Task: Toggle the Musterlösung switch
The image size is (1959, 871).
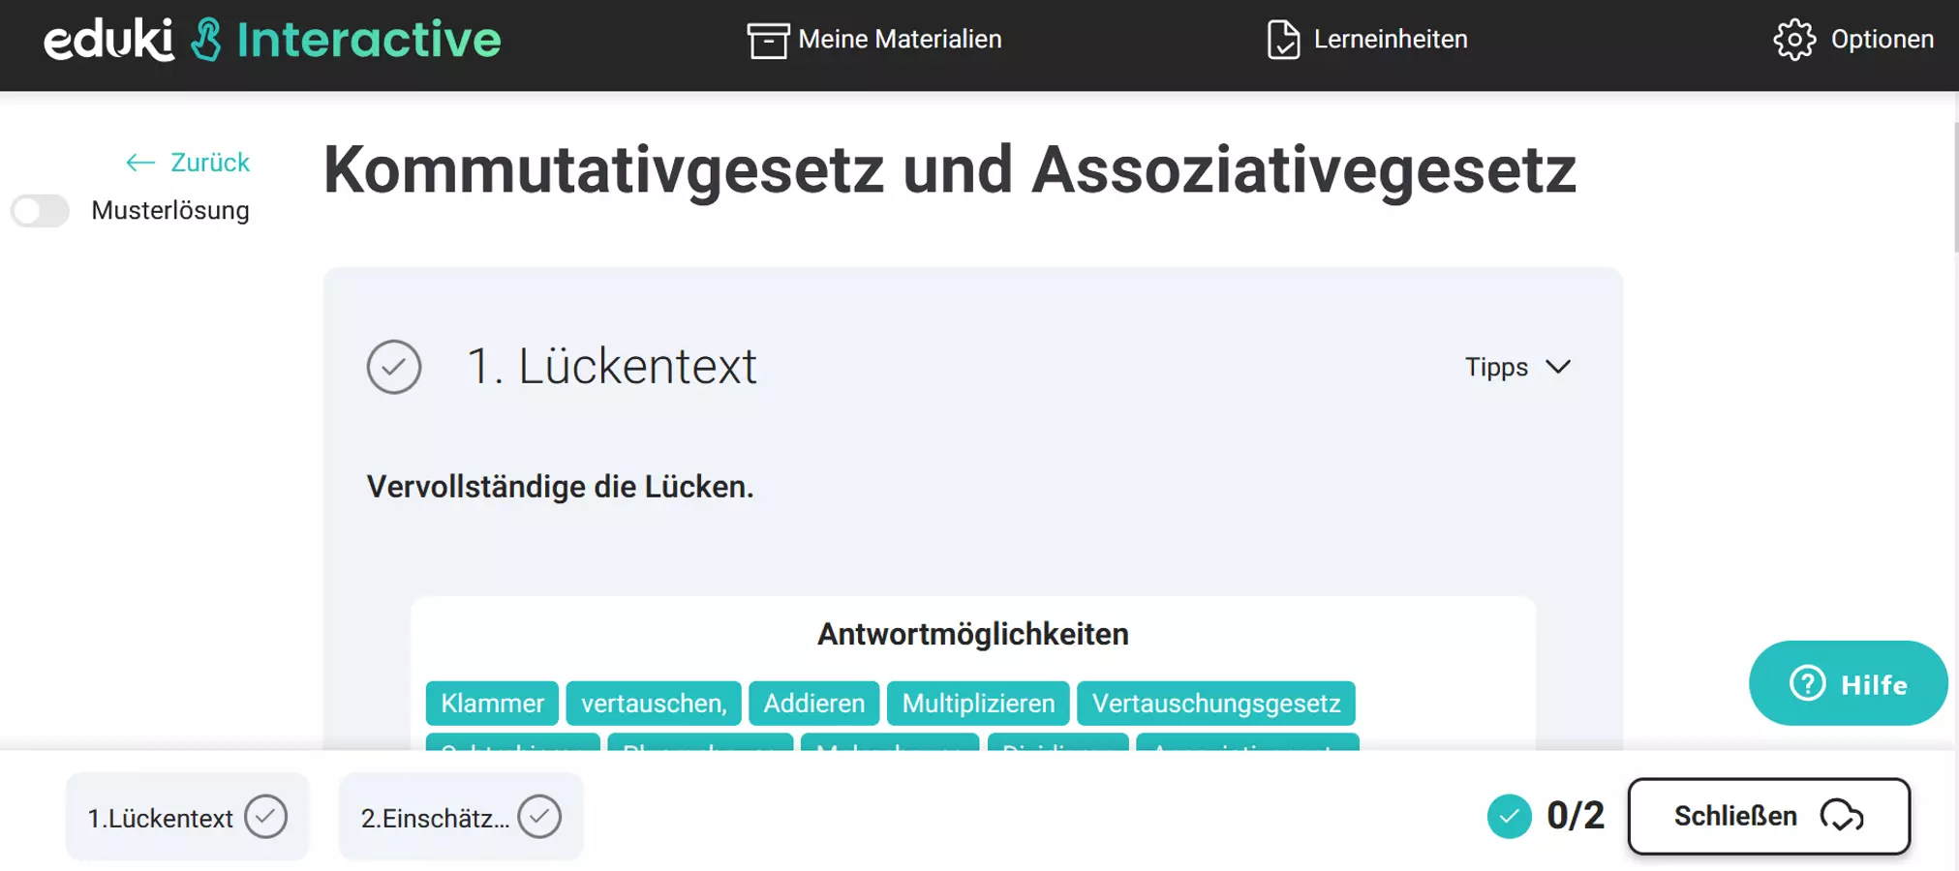Action: (x=41, y=210)
